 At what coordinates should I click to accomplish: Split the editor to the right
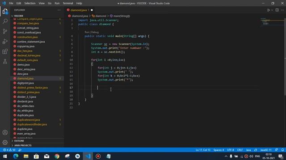[x=277, y=10]
